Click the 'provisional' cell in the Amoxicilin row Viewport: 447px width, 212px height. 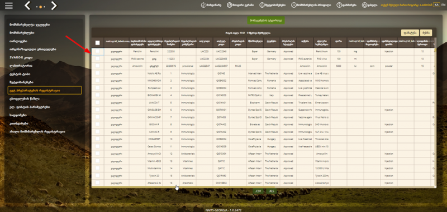tap(188, 66)
